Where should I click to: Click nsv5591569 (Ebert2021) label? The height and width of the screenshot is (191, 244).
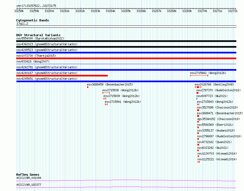(215, 125)
